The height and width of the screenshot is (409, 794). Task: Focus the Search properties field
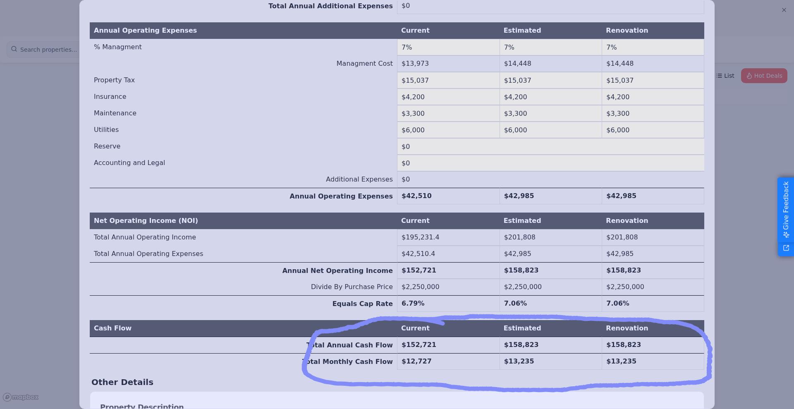click(48, 50)
